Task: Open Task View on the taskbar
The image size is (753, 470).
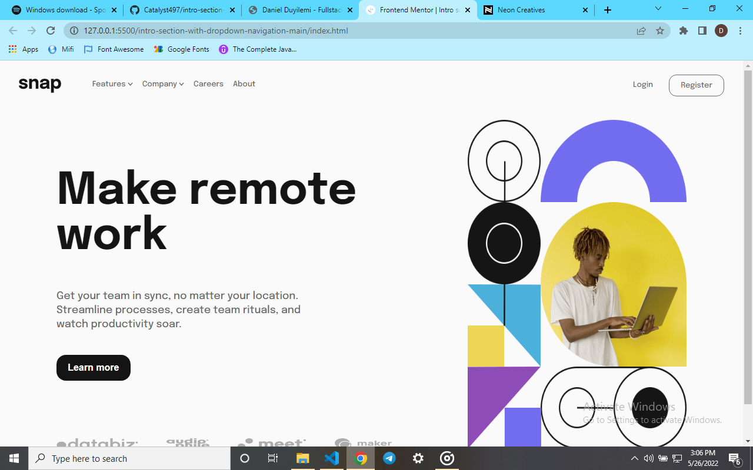Action: coord(273,458)
